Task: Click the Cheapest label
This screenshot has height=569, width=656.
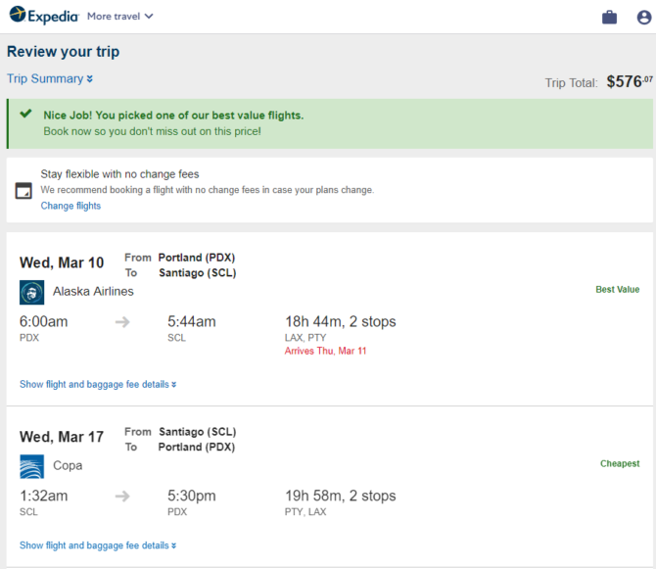Action: tap(620, 463)
